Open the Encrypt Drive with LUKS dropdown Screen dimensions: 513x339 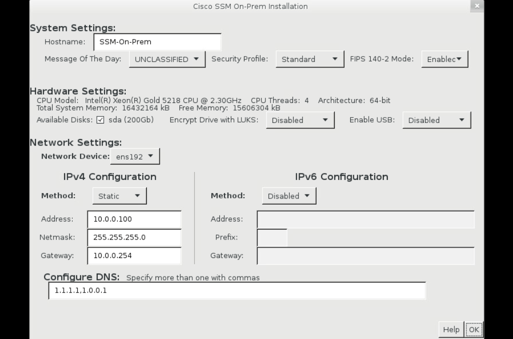pyautogui.click(x=300, y=120)
